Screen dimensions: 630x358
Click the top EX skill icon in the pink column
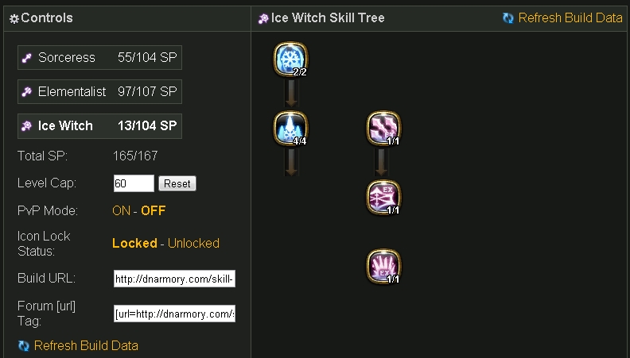(x=383, y=128)
